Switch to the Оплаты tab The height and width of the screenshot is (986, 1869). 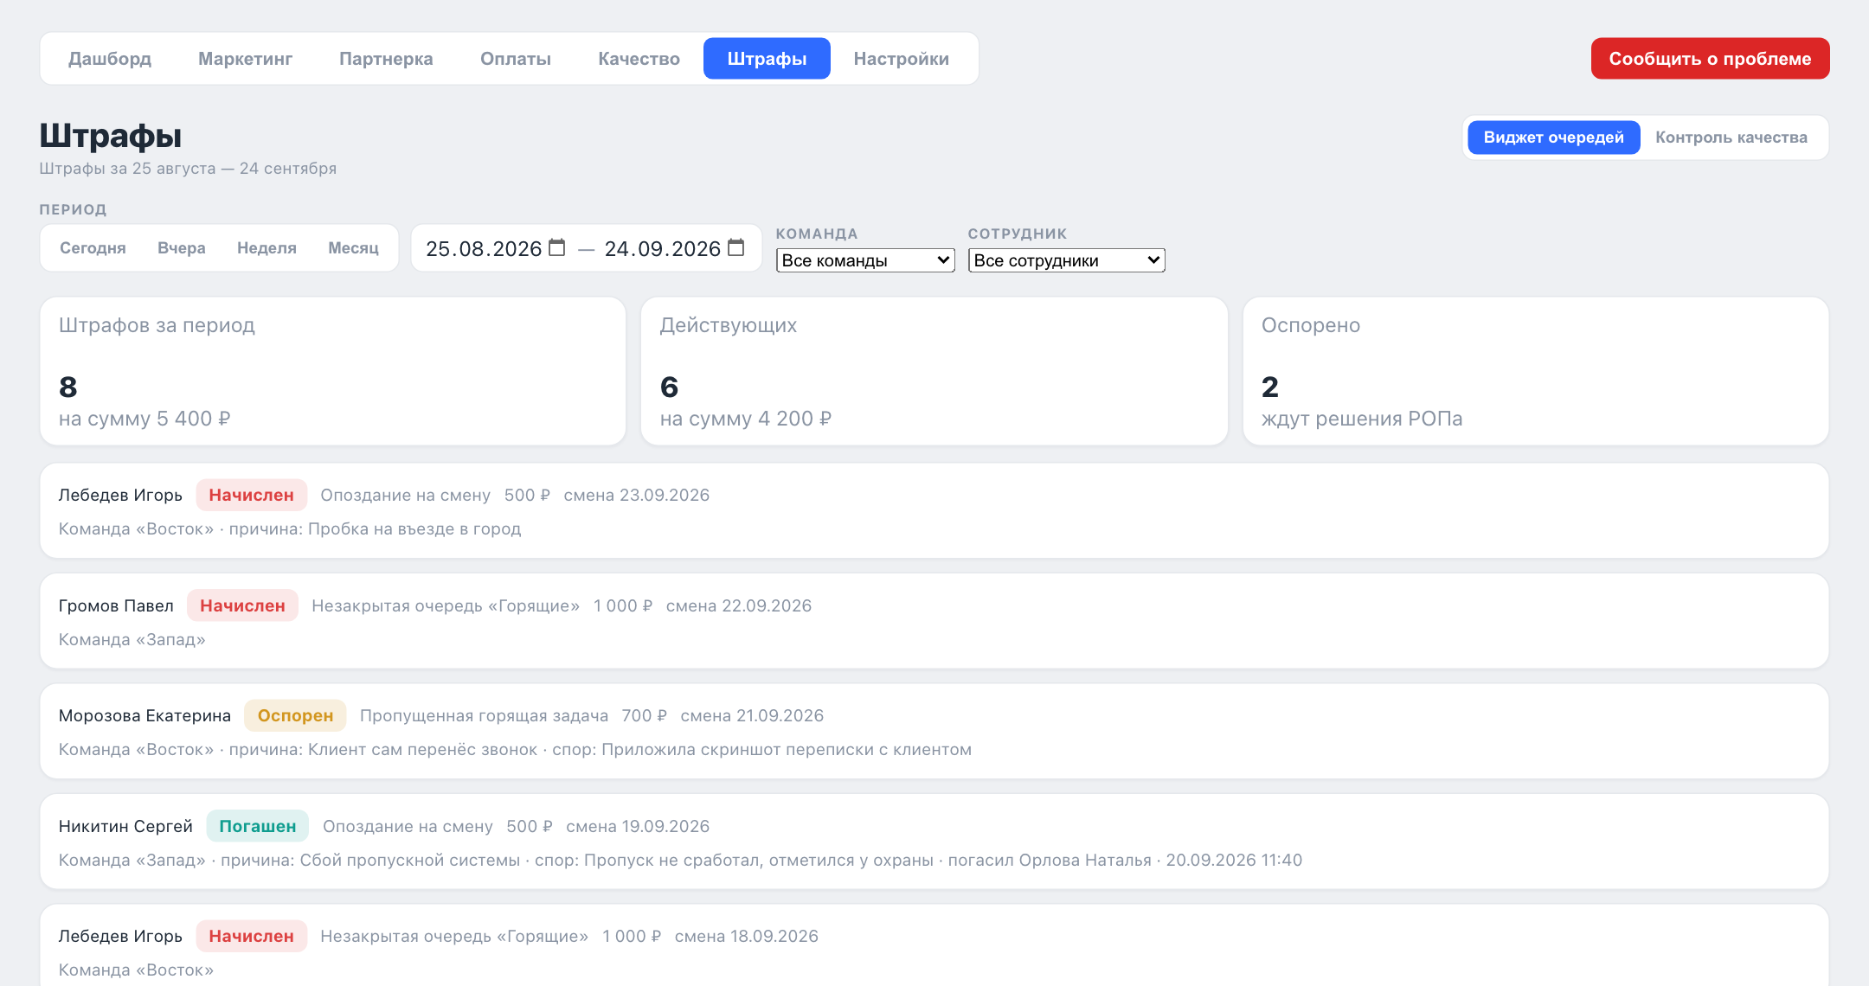tap(516, 59)
